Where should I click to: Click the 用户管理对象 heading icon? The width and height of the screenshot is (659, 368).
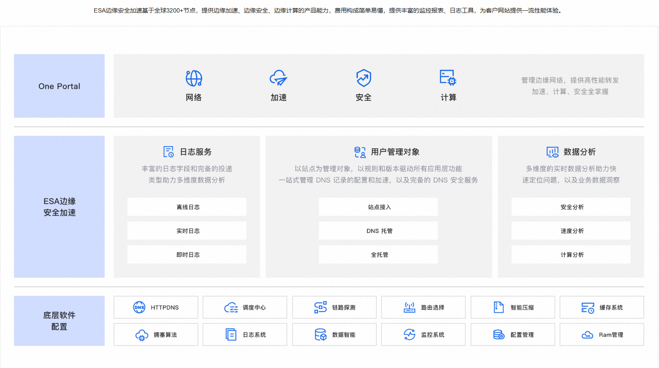click(360, 152)
